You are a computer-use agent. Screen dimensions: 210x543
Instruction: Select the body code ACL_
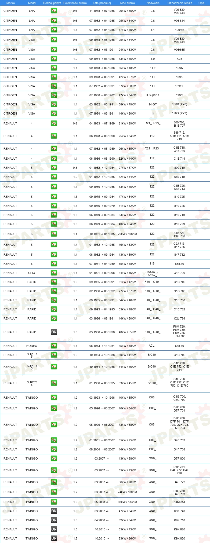click(x=152, y=346)
